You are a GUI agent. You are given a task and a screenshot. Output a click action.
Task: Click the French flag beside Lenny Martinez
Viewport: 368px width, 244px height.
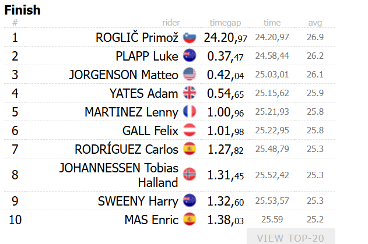pos(190,111)
